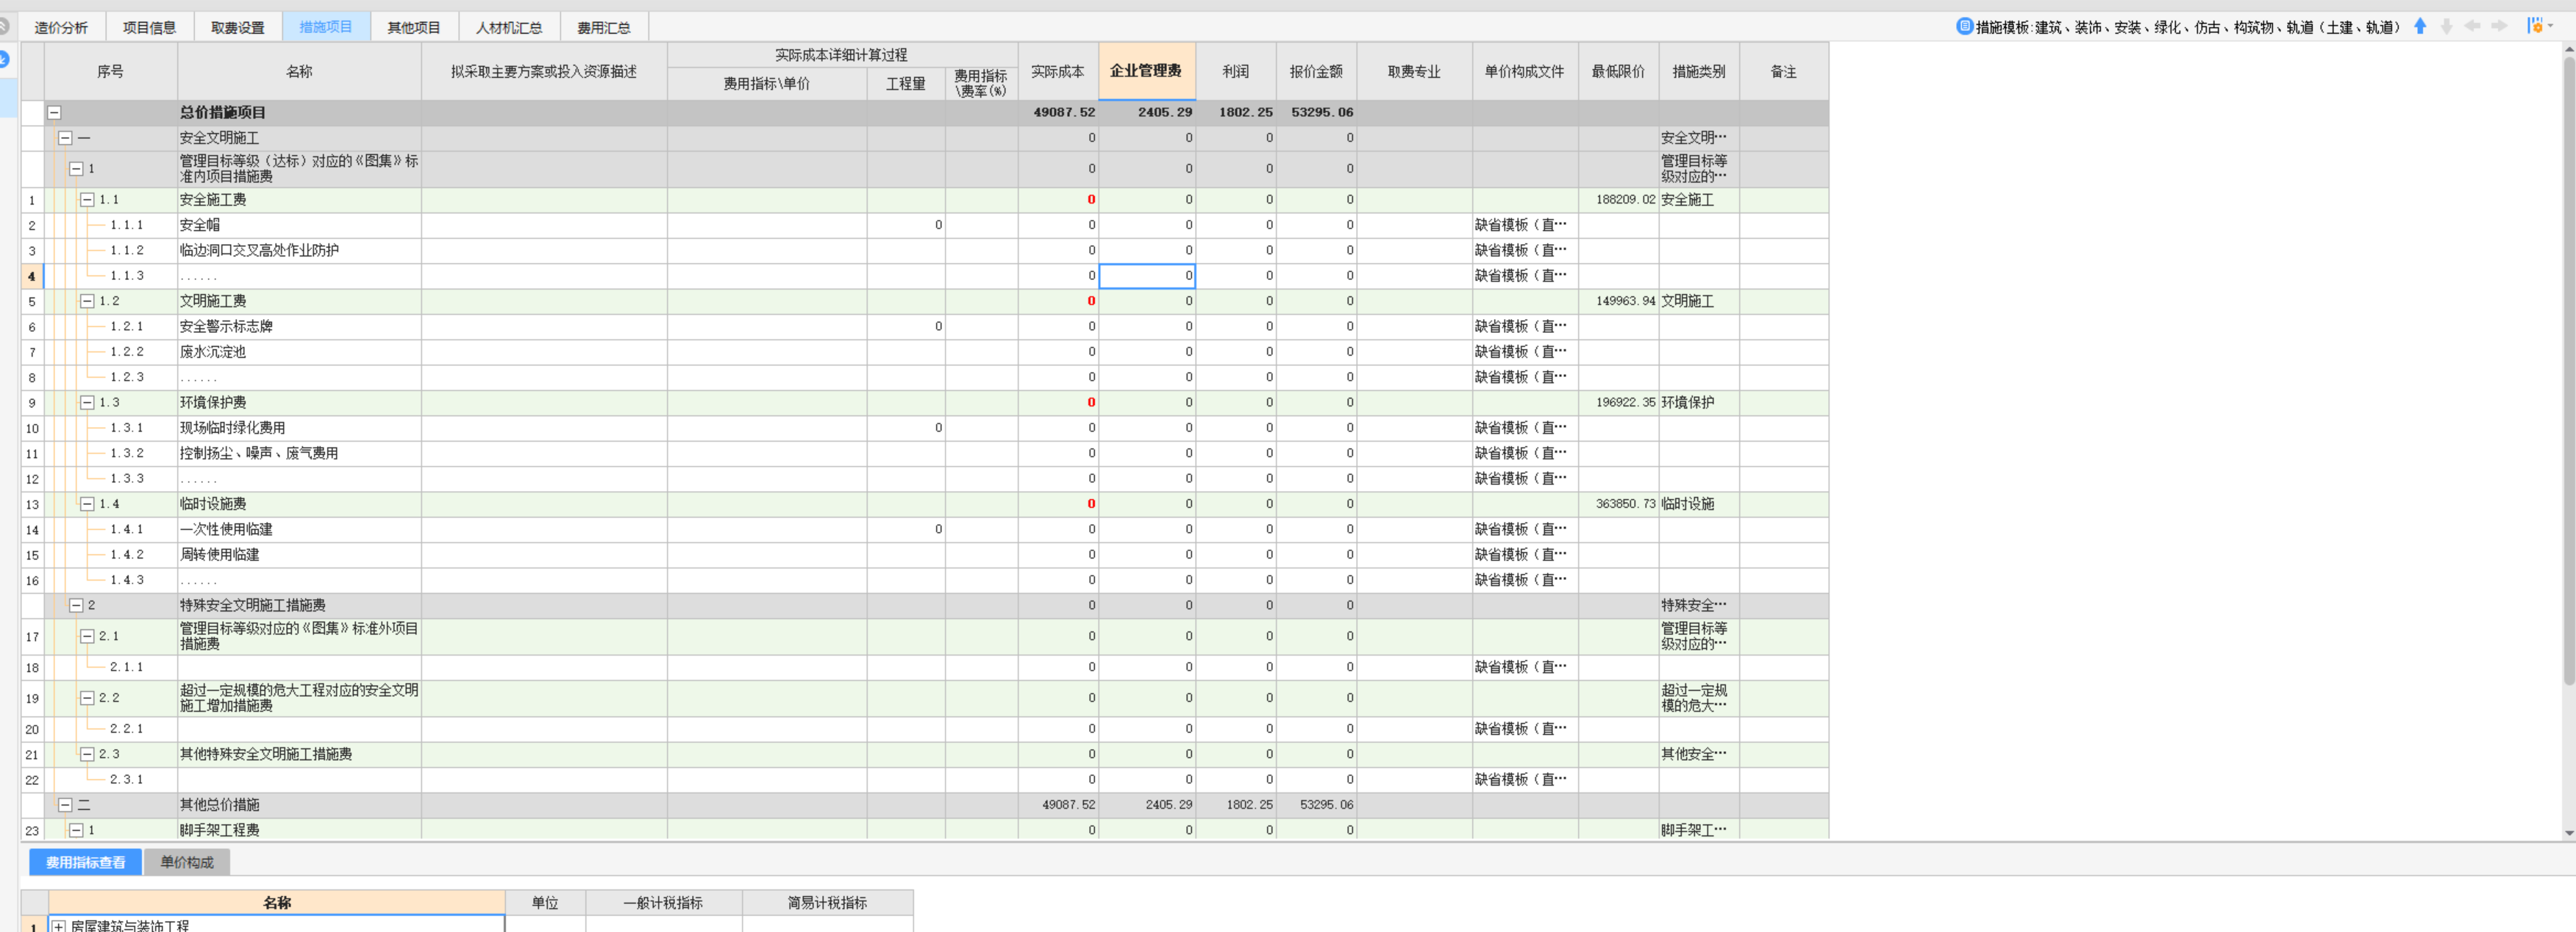Collapse row 1.3 环境保护费
Image resolution: width=2576 pixels, height=932 pixels.
[87, 402]
